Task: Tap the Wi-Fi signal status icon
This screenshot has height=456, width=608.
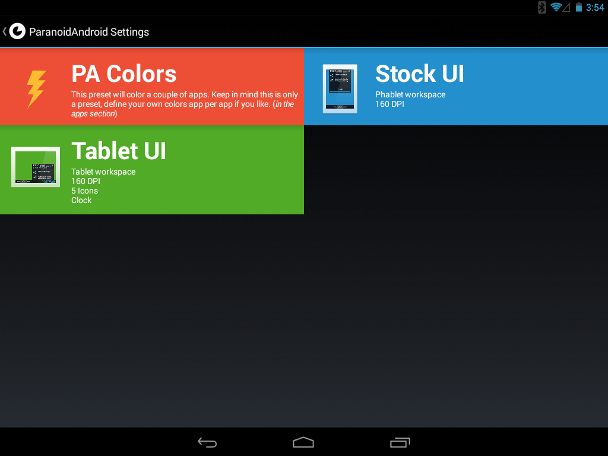Action: point(556,7)
